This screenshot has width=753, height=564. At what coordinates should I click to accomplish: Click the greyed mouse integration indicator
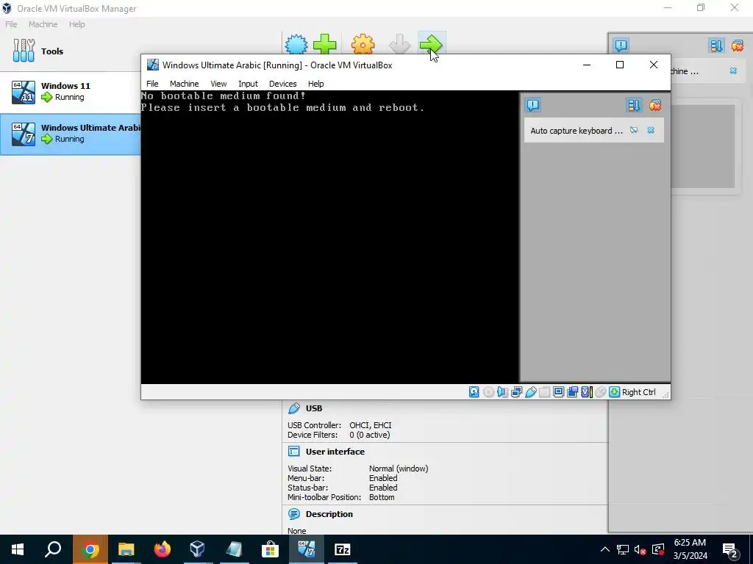point(600,392)
